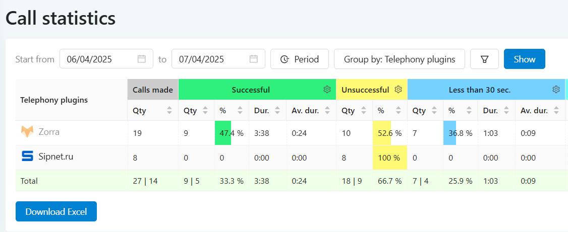The width and height of the screenshot is (568, 232).
Task: Sort by Successful Dur. column
Action: 276,111
